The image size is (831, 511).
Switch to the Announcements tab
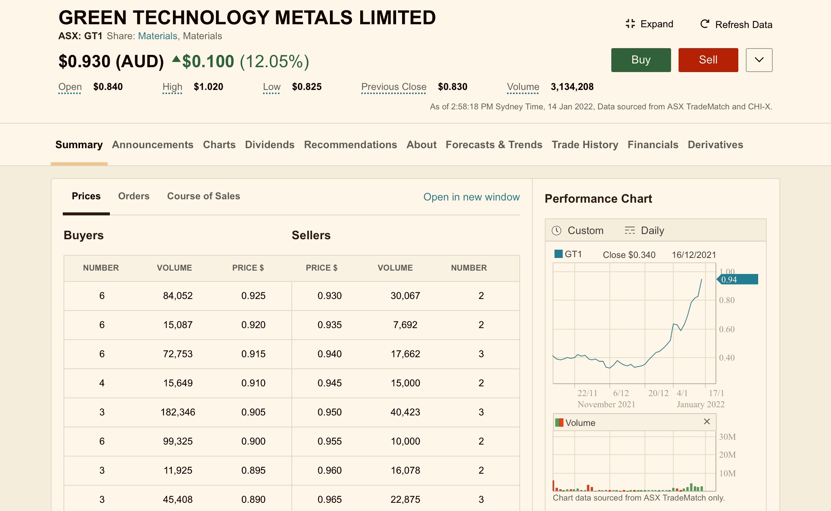[152, 145]
